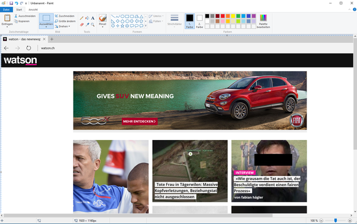Open the Drehen rotate dropdown
This screenshot has width=357, height=224.
pyautogui.click(x=63, y=26)
